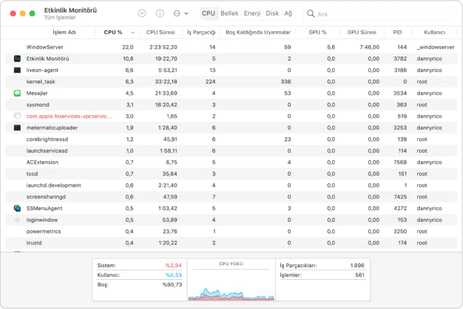The width and height of the screenshot is (463, 309).
Task: Click the metermaticuploader terminal icon
Action: click(x=17, y=128)
